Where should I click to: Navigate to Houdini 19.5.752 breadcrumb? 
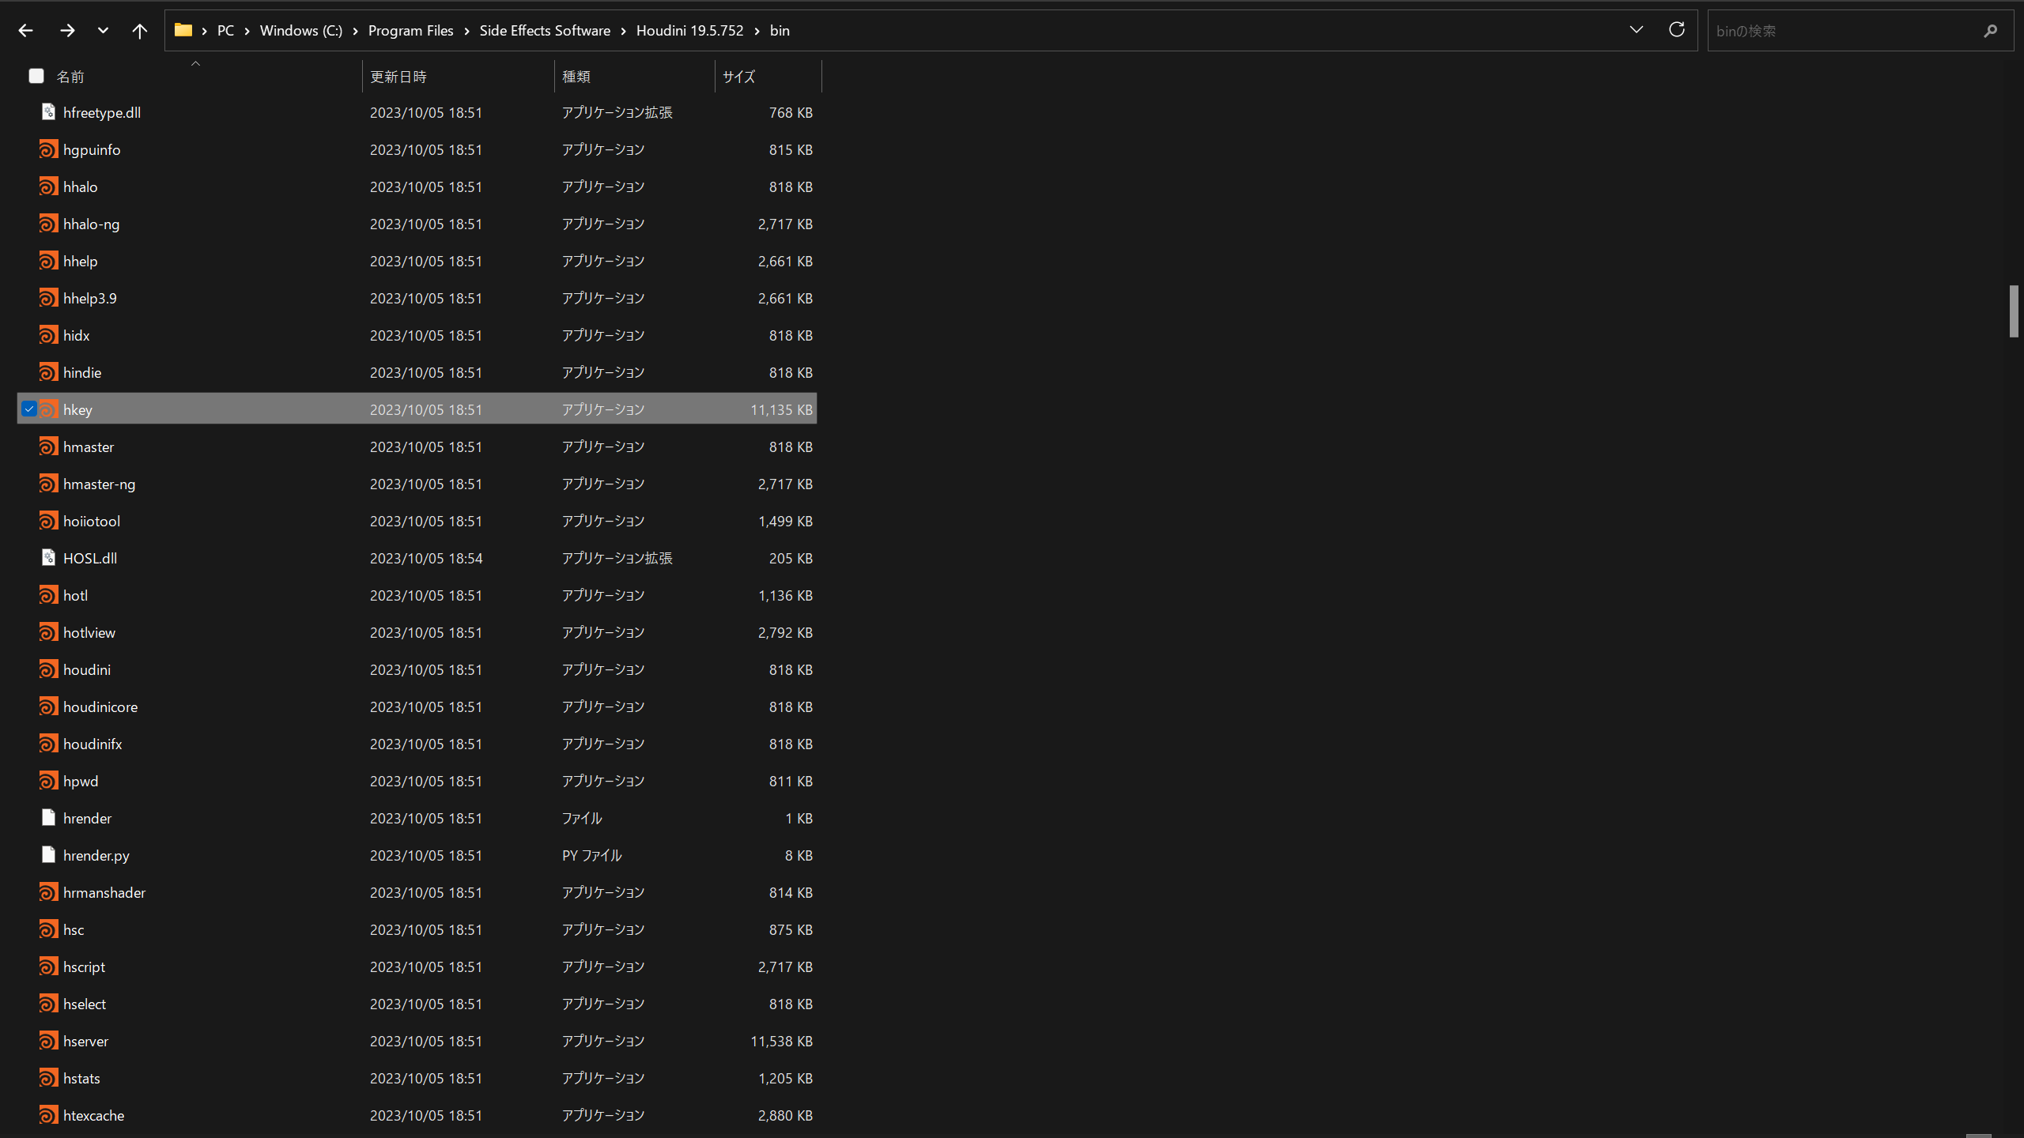click(689, 31)
